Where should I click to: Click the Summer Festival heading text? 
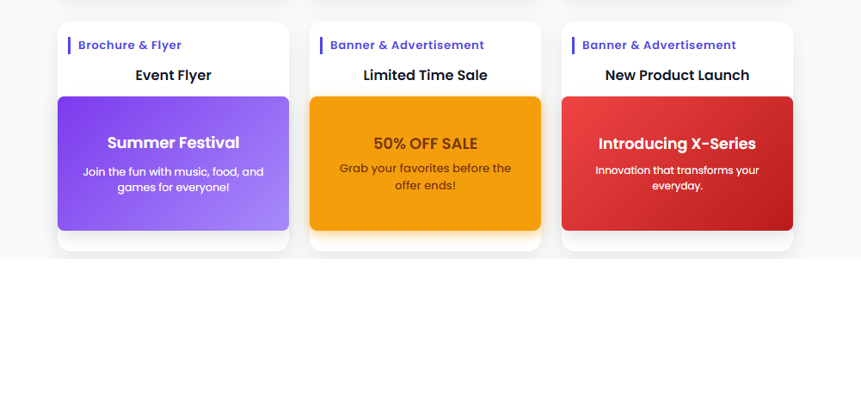(173, 143)
